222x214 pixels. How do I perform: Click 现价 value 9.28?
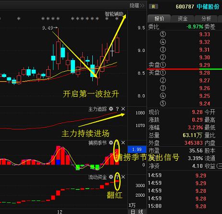pos(197,112)
